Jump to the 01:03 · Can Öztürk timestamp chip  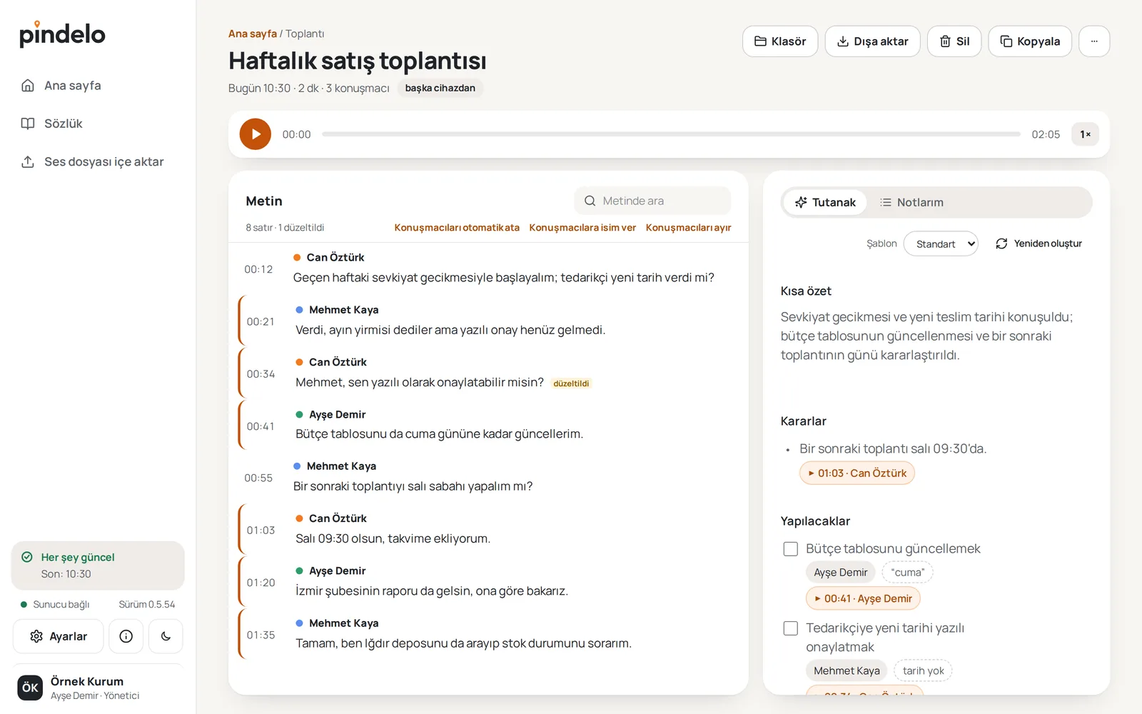(856, 473)
